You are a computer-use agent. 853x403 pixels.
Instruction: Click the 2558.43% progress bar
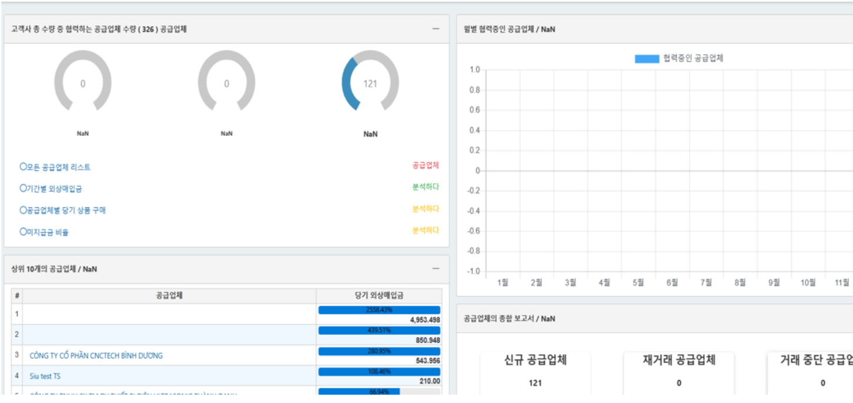[379, 310]
